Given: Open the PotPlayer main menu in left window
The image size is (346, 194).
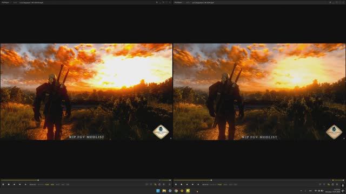Looking at the screenshot, I should [x=5, y=2].
